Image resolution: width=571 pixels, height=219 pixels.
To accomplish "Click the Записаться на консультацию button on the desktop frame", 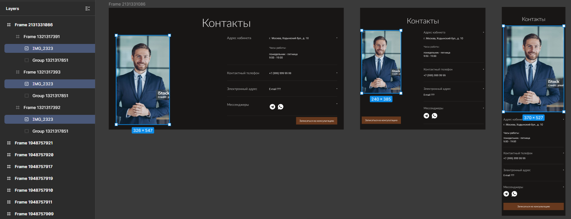I will tap(316, 121).
